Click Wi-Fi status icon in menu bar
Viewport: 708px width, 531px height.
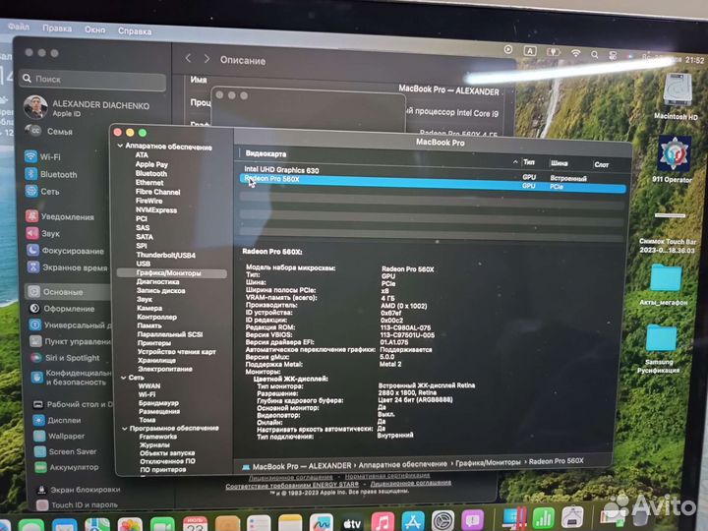tap(575, 53)
